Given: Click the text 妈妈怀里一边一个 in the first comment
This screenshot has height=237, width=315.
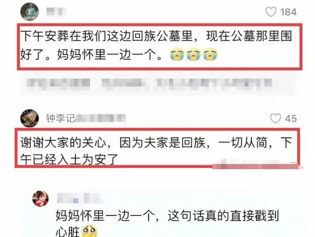Looking at the screenshot, I should pos(106,55).
